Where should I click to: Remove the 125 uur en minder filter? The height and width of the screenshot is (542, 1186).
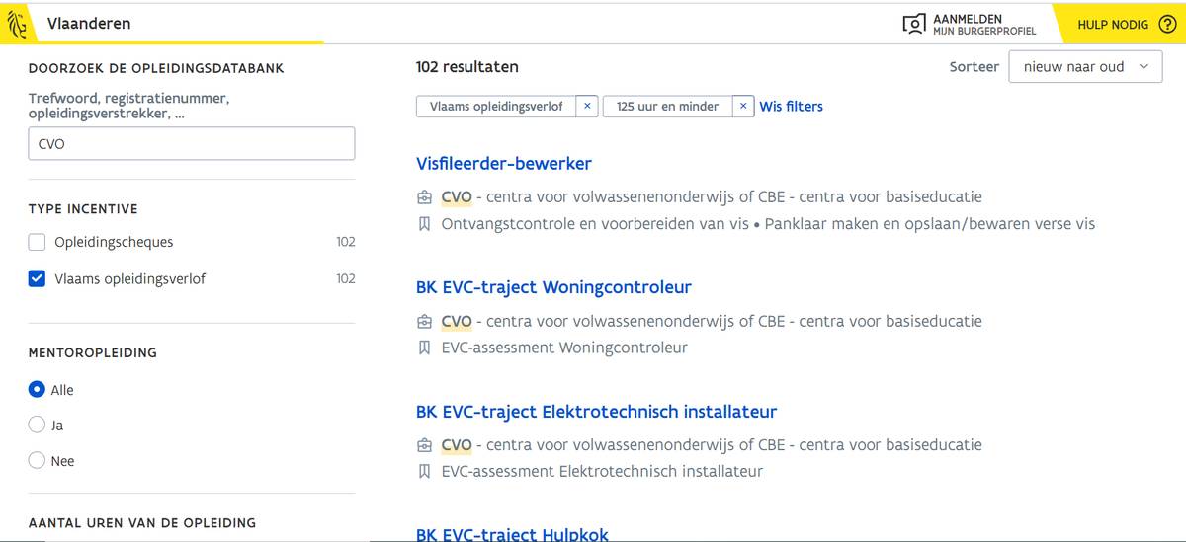coord(743,107)
